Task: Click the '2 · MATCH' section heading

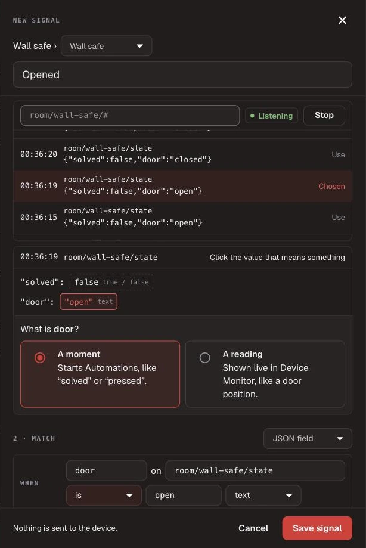Action: (34, 438)
